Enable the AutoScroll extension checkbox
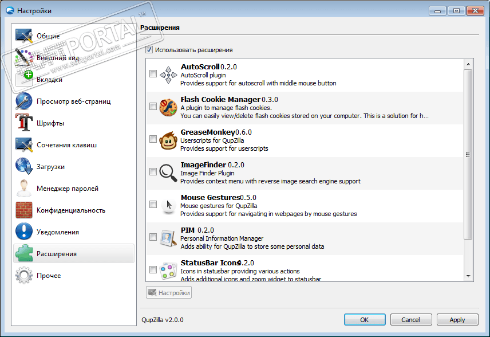490x337 pixels. (153, 74)
